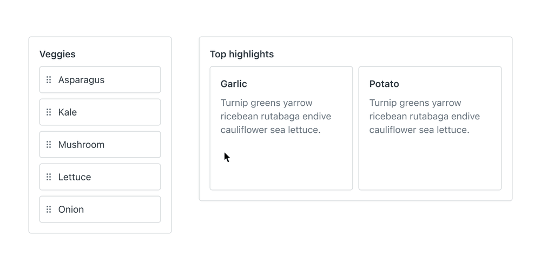Click the Potato card description text

click(x=425, y=116)
